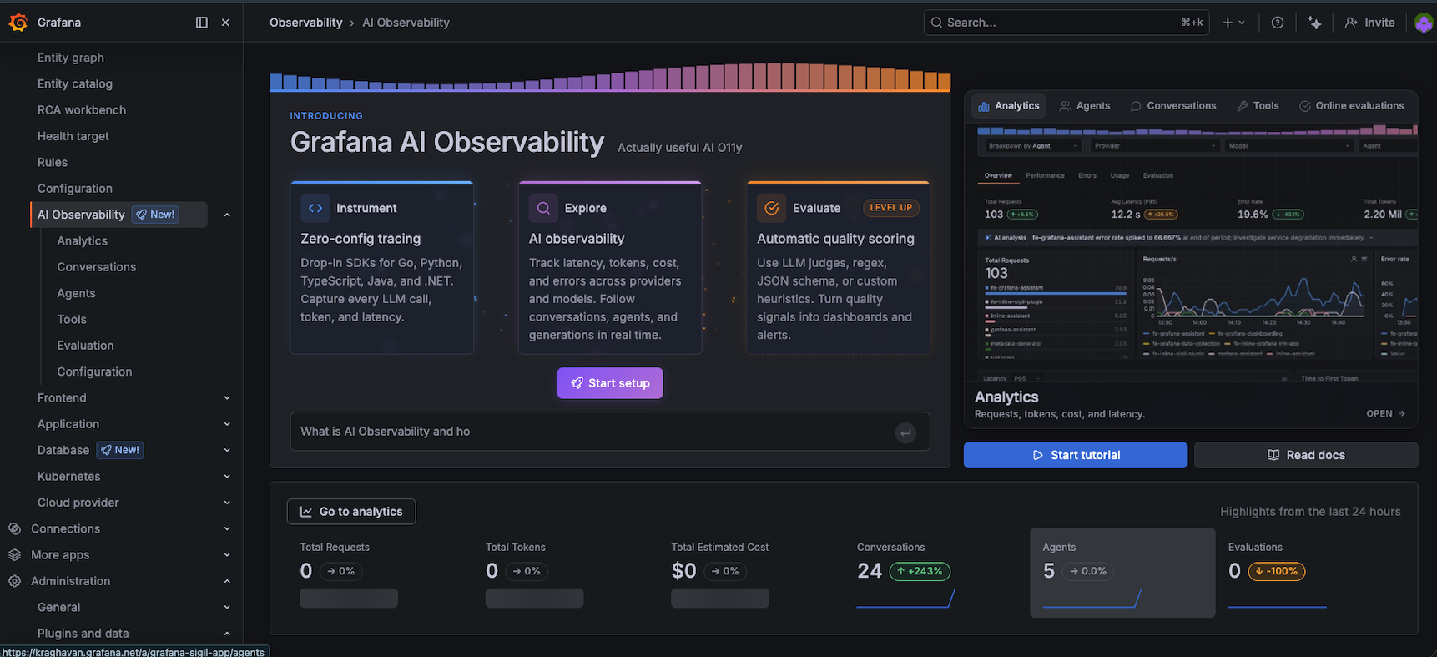1437x657 pixels.
Task: Click the More apps layers icon
Action: pyautogui.click(x=14, y=555)
